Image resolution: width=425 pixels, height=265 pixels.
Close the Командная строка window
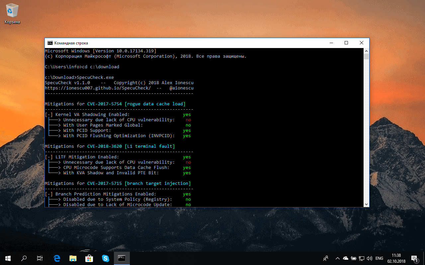pos(362,43)
